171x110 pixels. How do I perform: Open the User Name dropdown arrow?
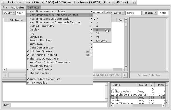pyautogui.click(x=123, y=13)
